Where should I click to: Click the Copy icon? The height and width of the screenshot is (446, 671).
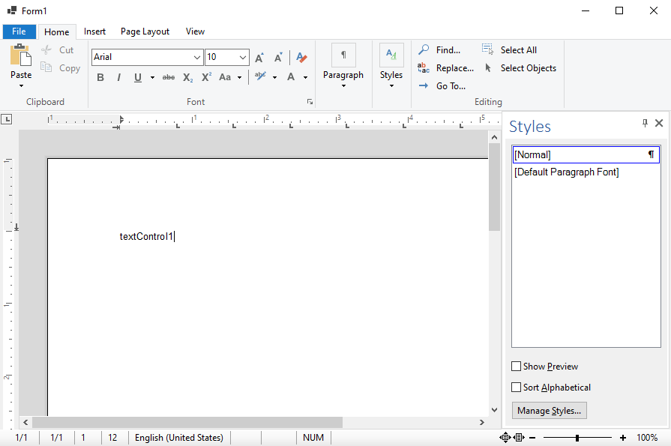[46, 67]
